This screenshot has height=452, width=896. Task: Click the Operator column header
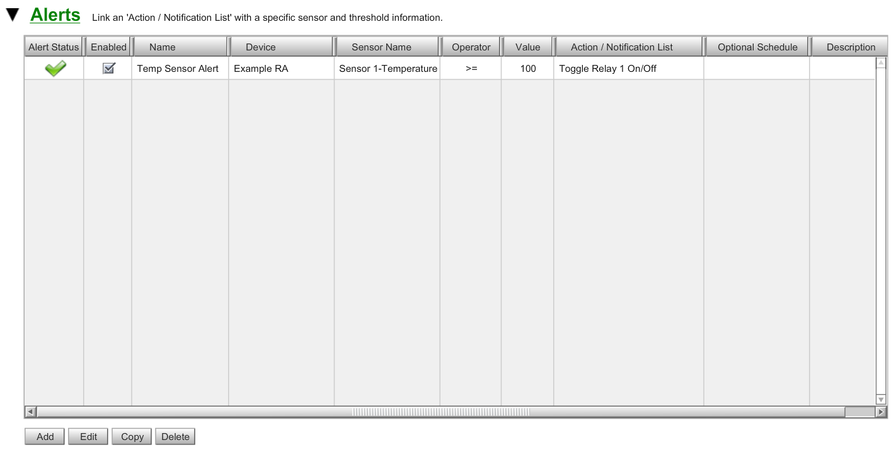pos(470,46)
